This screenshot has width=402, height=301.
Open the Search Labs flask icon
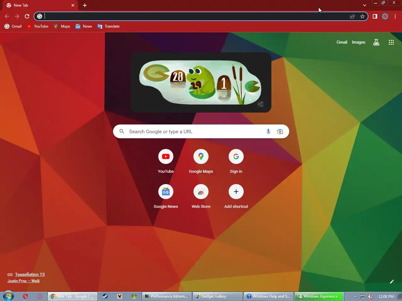376,42
